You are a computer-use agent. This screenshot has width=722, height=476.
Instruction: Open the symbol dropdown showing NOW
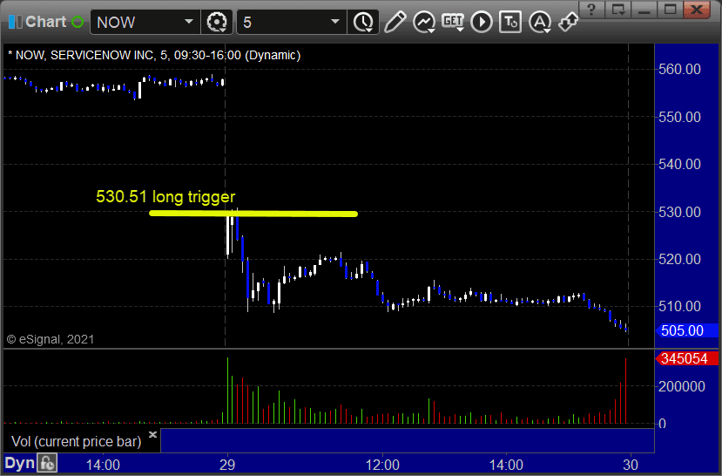tap(145, 22)
